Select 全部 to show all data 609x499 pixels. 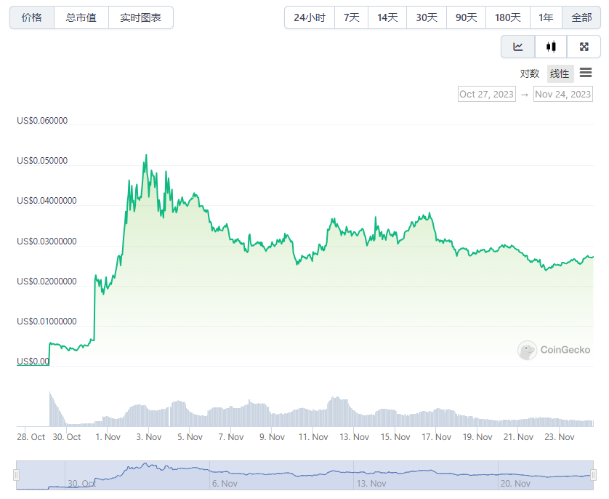(581, 17)
